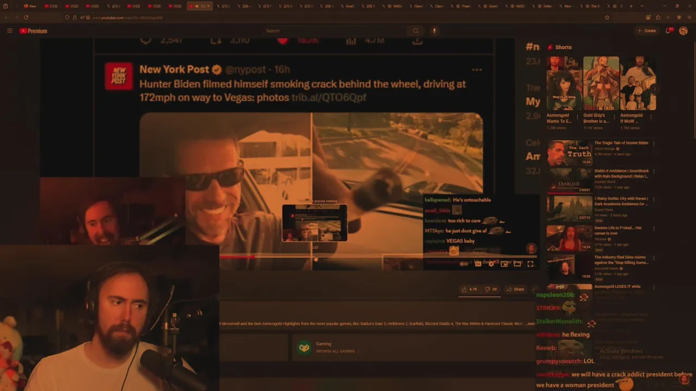Switch the player to theater mode
Image resolution: width=696 pixels, height=391 pixels.
coord(517,264)
